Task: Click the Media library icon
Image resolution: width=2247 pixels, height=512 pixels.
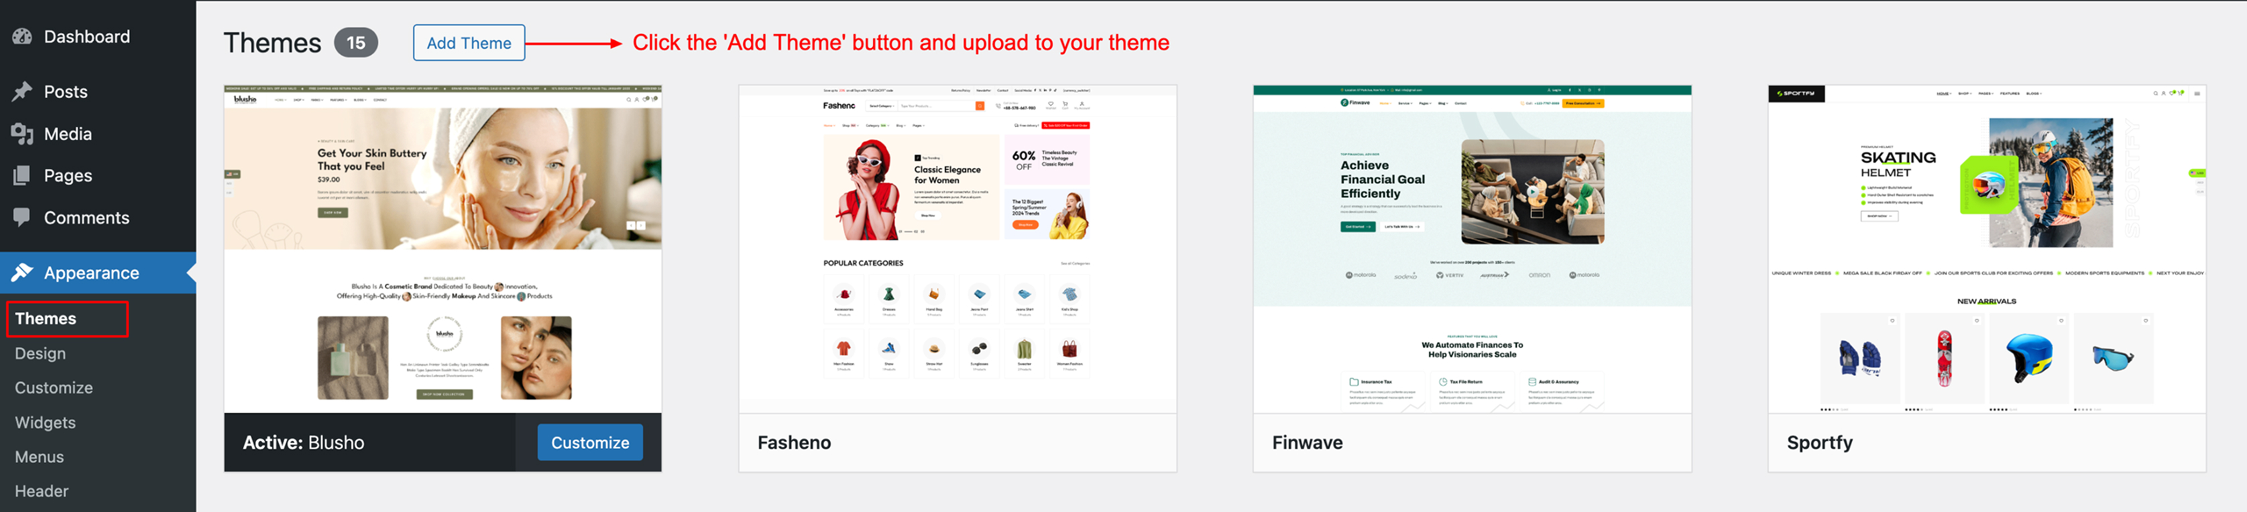Action: [23, 133]
